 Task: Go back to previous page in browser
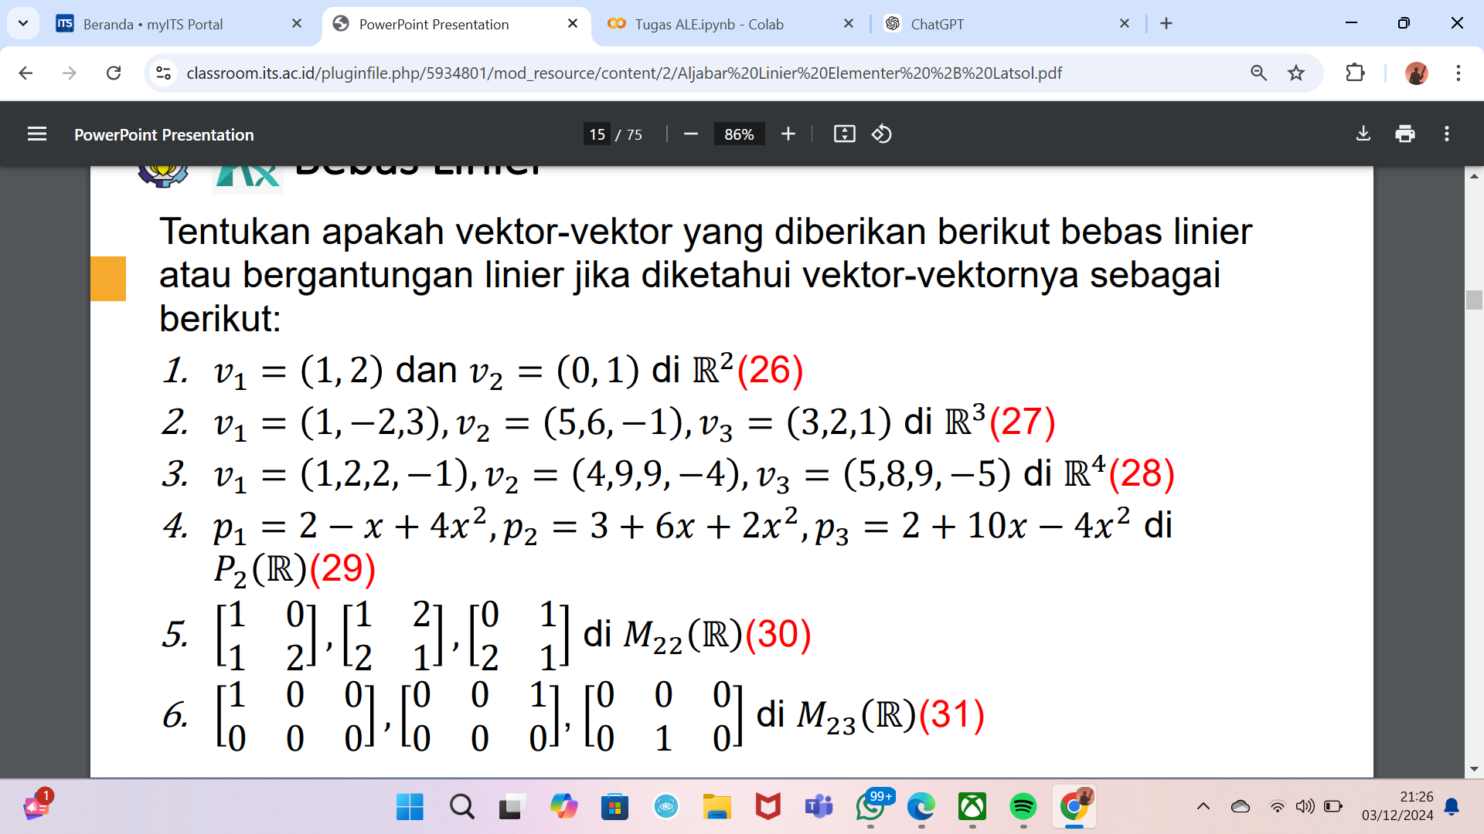click(26, 73)
